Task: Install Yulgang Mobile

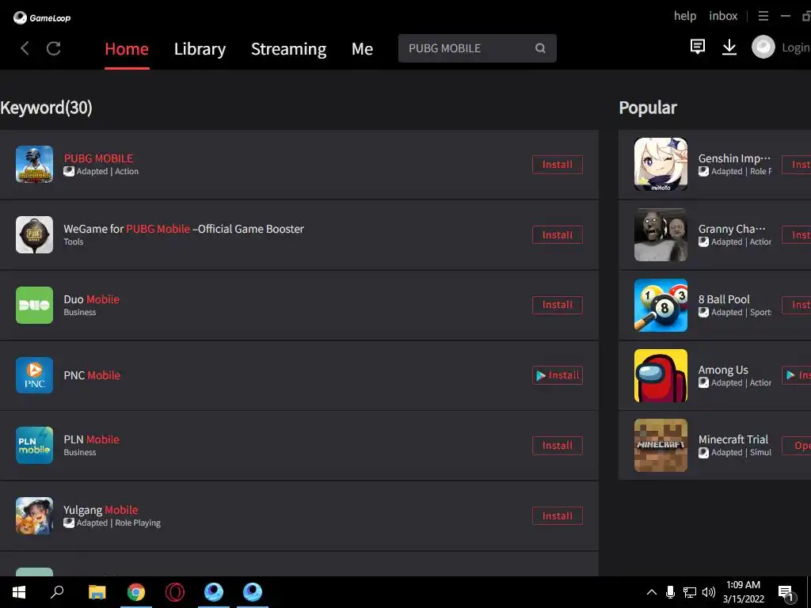Action: click(558, 516)
